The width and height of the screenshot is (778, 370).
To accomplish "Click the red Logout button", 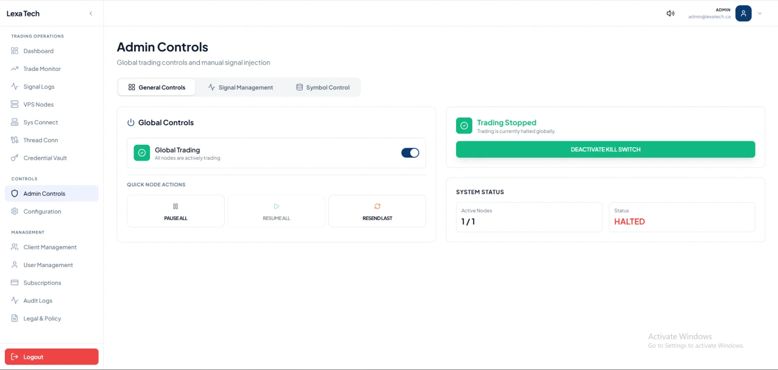I will [52, 357].
